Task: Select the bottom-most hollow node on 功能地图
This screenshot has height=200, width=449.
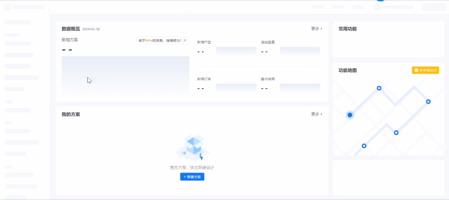Action: click(364, 146)
